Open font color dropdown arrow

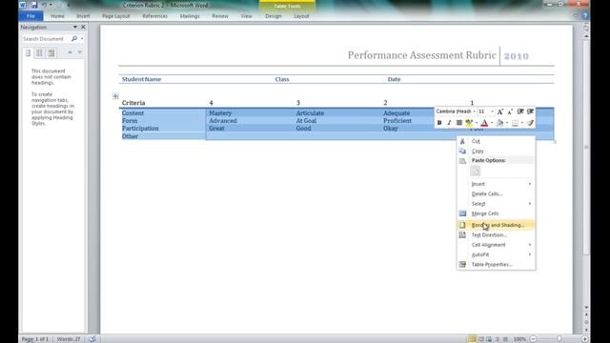[492, 123]
